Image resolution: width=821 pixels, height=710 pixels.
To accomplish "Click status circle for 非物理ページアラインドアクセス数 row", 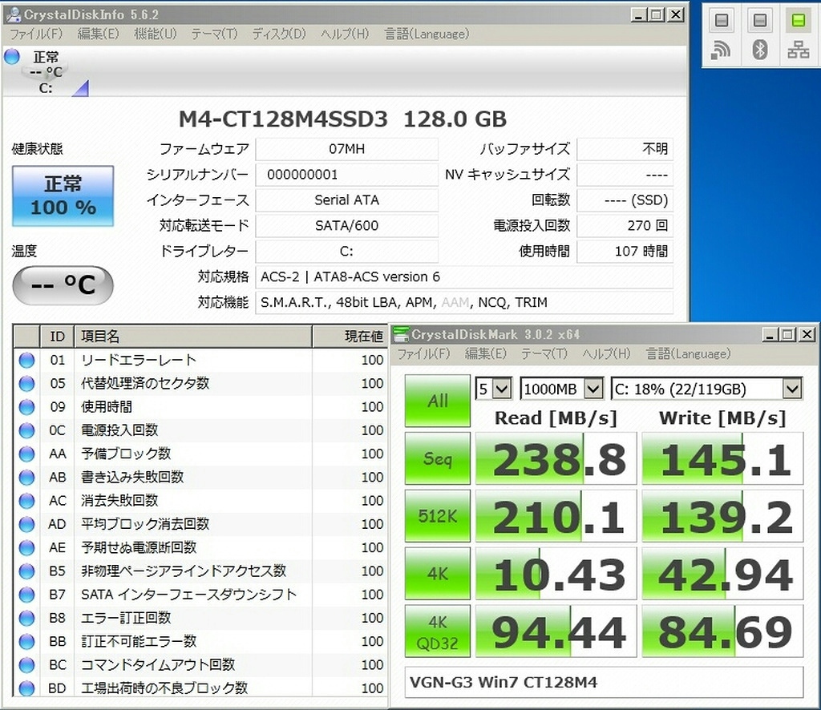I will click(x=26, y=571).
